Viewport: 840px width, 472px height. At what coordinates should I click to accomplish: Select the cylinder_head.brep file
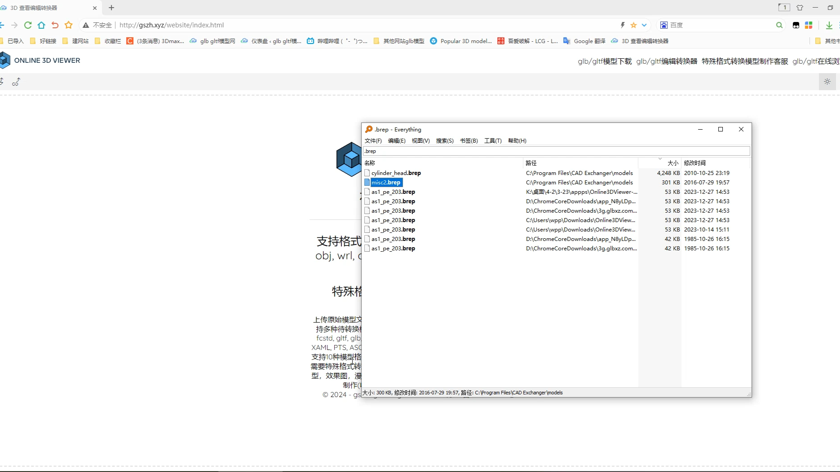[x=396, y=173]
